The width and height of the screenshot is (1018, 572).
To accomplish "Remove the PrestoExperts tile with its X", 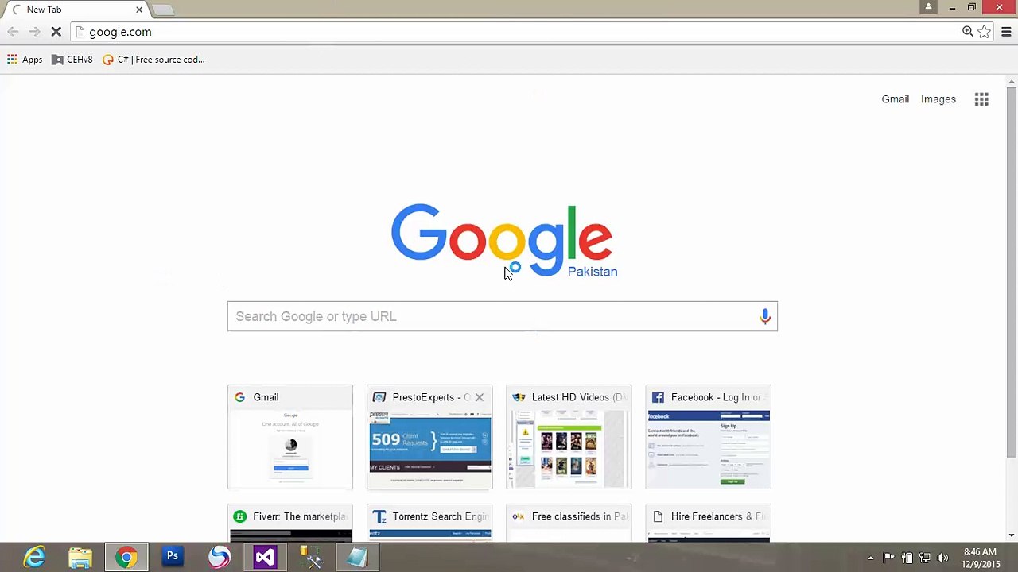I will tap(479, 397).
